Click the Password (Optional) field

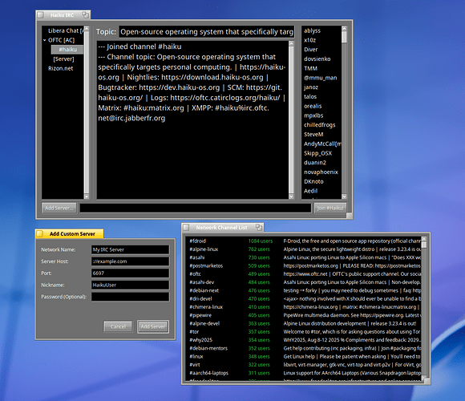click(x=130, y=297)
